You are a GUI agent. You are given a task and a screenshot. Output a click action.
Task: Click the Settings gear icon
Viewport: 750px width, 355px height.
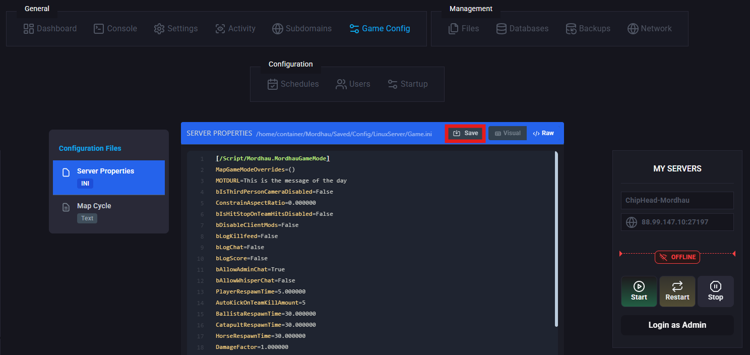tap(159, 29)
